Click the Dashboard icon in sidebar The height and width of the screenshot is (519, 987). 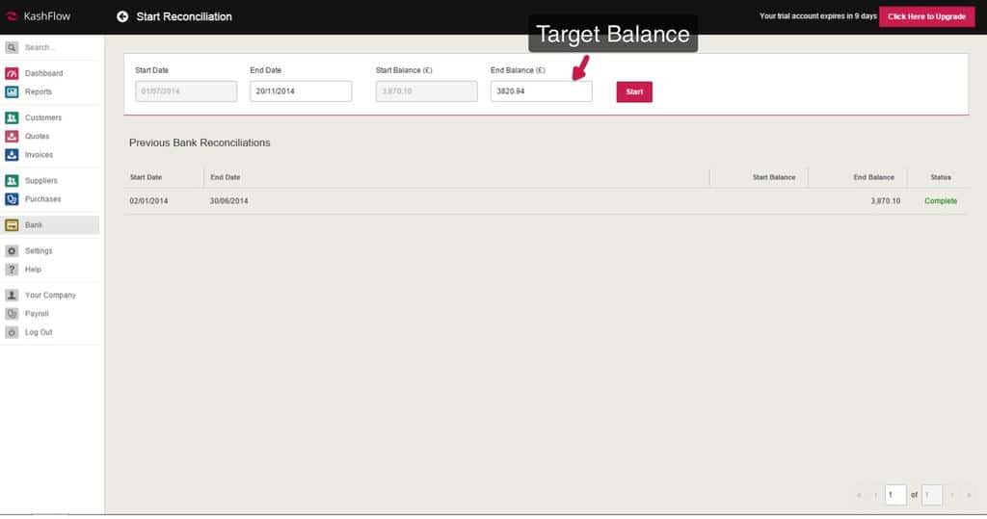(12, 73)
